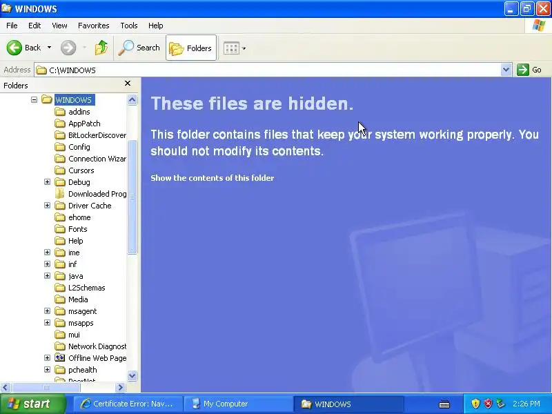The width and height of the screenshot is (552, 414).
Task: Click the green Back arrow button
Action: click(x=14, y=48)
